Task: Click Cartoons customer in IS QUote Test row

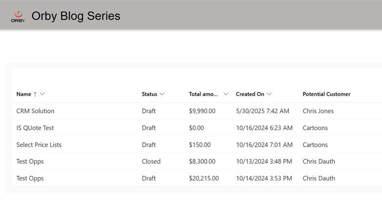Action: pyautogui.click(x=315, y=128)
